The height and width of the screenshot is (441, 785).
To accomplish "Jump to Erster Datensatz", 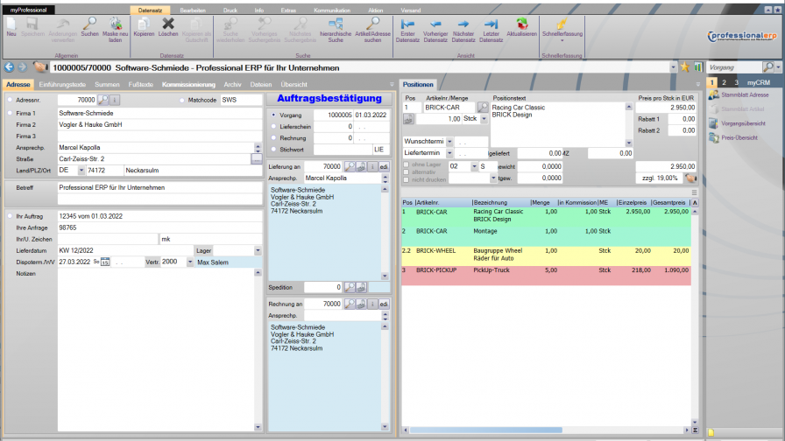I will click(408, 26).
